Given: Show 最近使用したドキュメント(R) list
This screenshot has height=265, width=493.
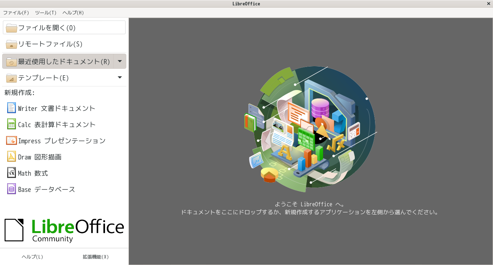Looking at the screenshot, I should (x=58, y=61).
